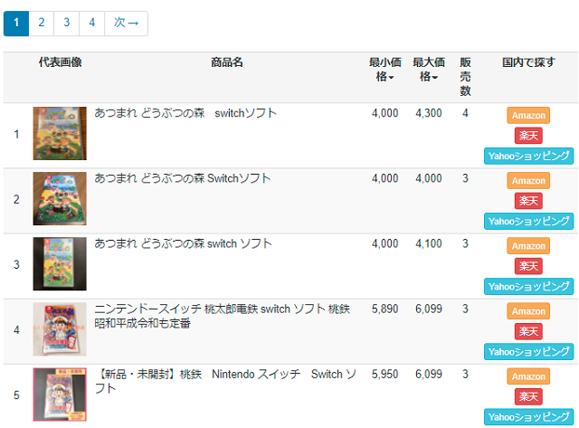Image resolution: width=579 pixels, height=428 pixels.
Task: Open Yahooショッピング button for row 5
Action: [528, 417]
